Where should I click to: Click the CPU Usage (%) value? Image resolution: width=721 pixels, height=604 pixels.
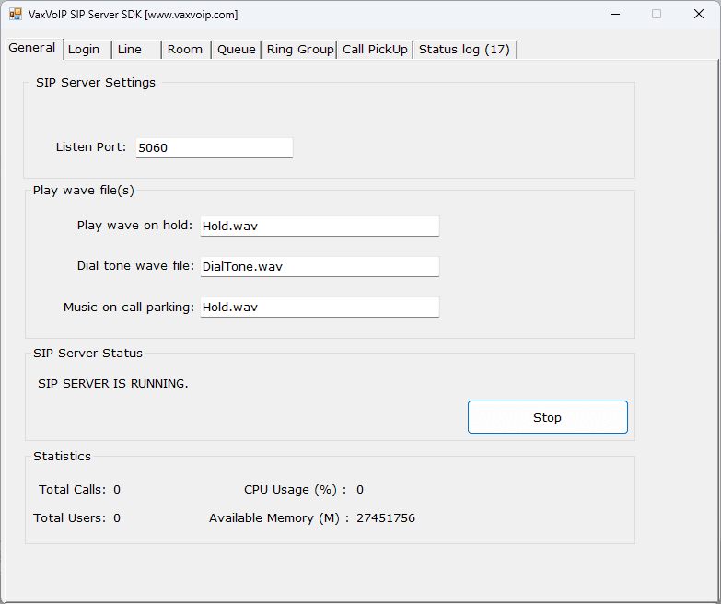(x=360, y=490)
